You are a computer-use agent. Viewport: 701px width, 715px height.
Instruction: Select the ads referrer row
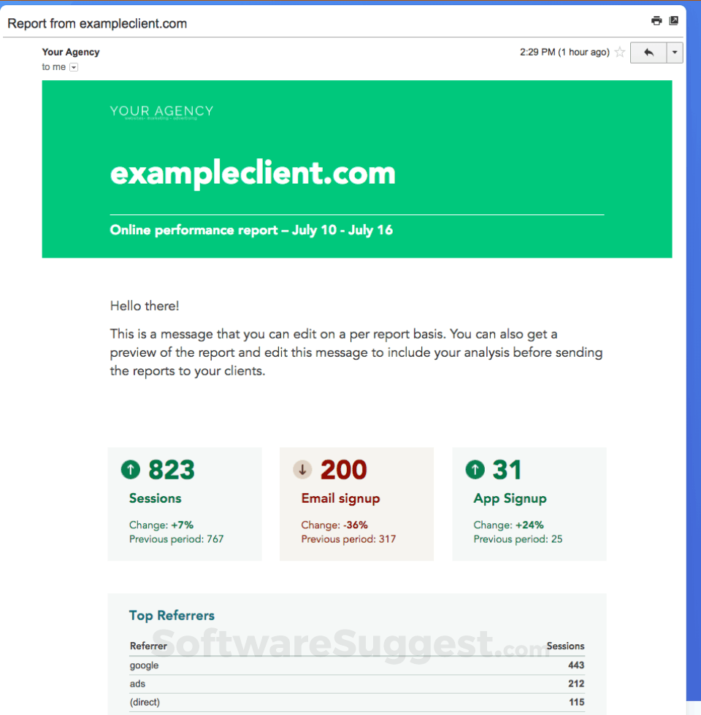(x=357, y=684)
